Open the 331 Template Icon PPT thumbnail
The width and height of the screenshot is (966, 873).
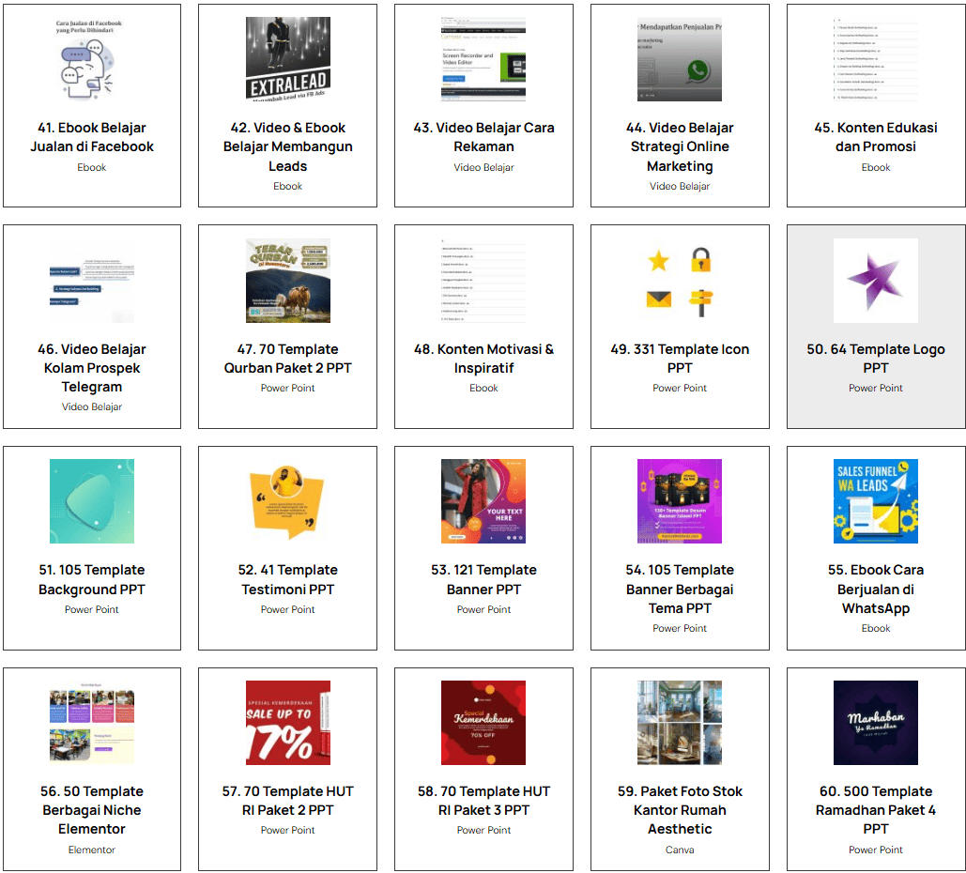pos(680,281)
